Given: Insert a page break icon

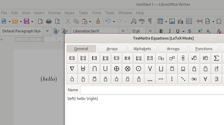Looking at the screenshot, I should (199, 21).
